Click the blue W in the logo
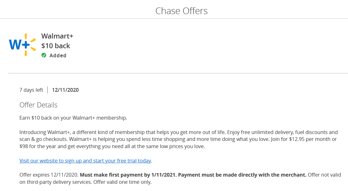The height and width of the screenshot is (191, 348). click(15, 45)
